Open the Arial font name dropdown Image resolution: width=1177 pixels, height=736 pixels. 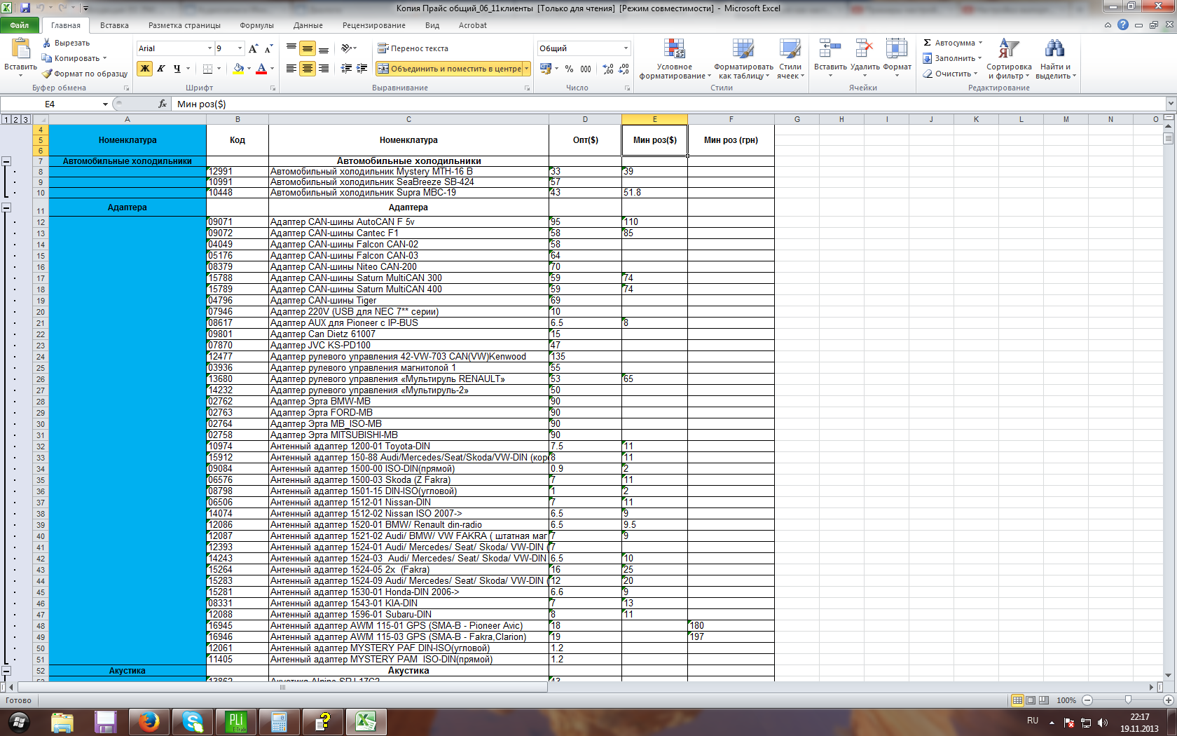[x=209, y=48]
